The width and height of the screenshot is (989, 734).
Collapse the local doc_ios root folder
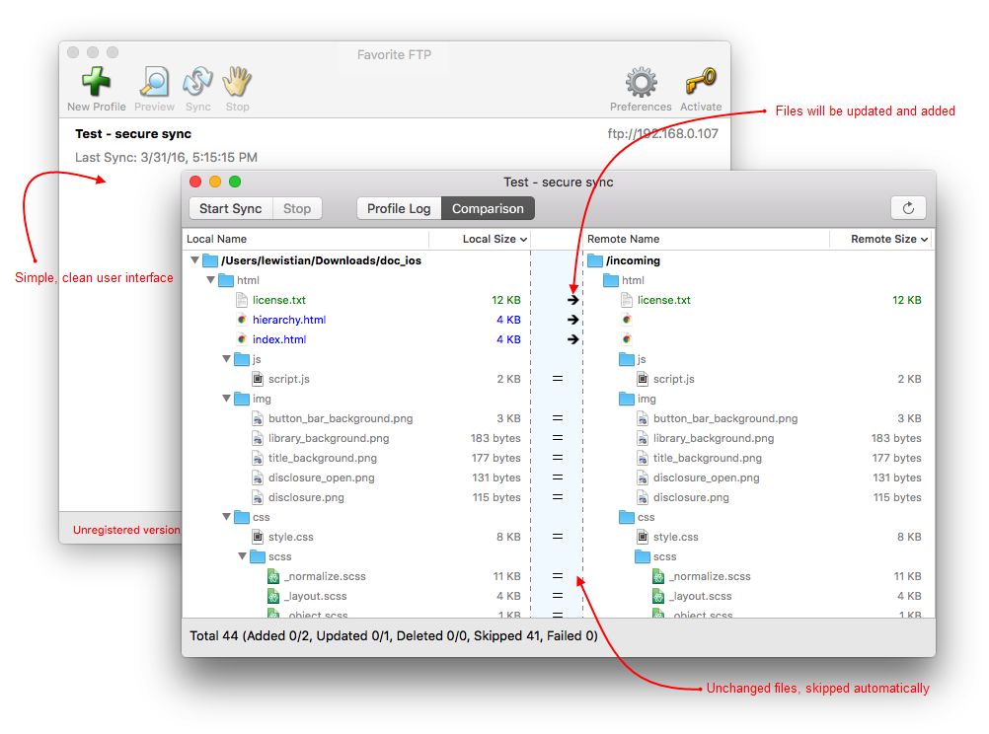click(x=194, y=259)
